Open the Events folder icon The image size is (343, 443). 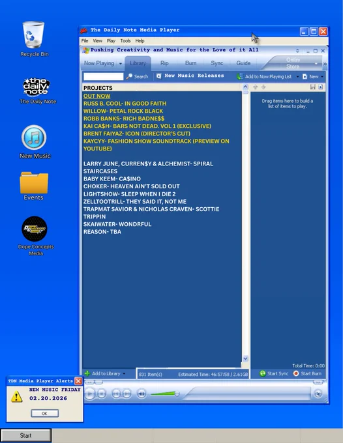point(34,182)
